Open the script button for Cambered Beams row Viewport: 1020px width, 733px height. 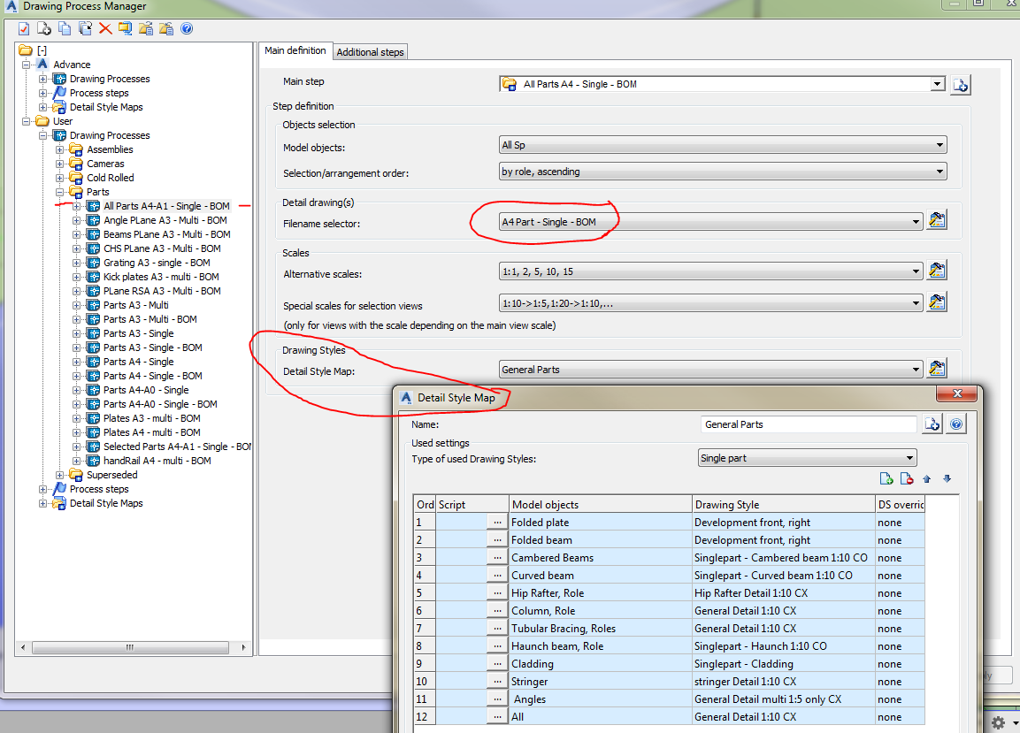coord(496,557)
